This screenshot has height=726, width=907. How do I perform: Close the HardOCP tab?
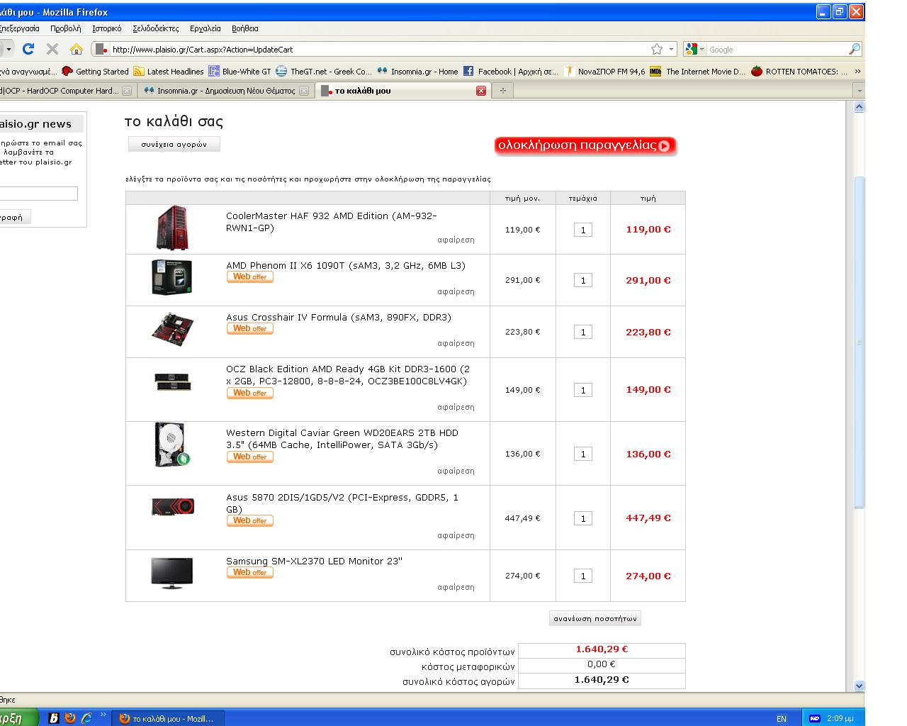[127, 91]
